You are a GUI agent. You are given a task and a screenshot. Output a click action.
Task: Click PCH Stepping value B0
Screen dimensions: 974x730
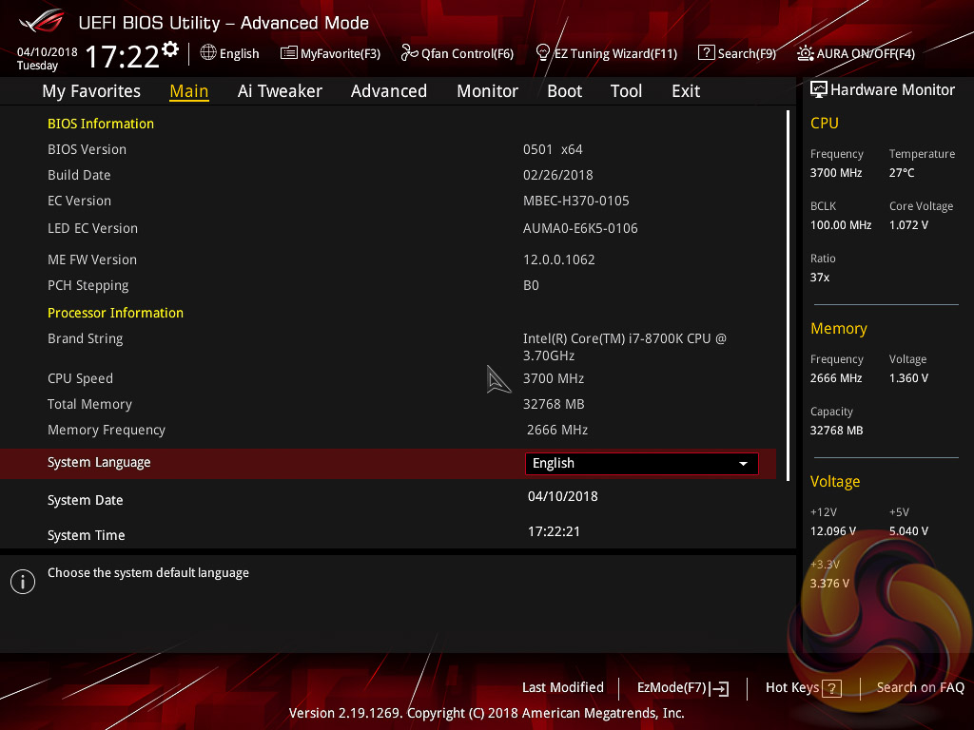pos(531,285)
